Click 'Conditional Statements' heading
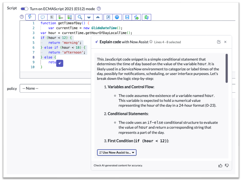This screenshot has width=242, height=182. pos(128,114)
